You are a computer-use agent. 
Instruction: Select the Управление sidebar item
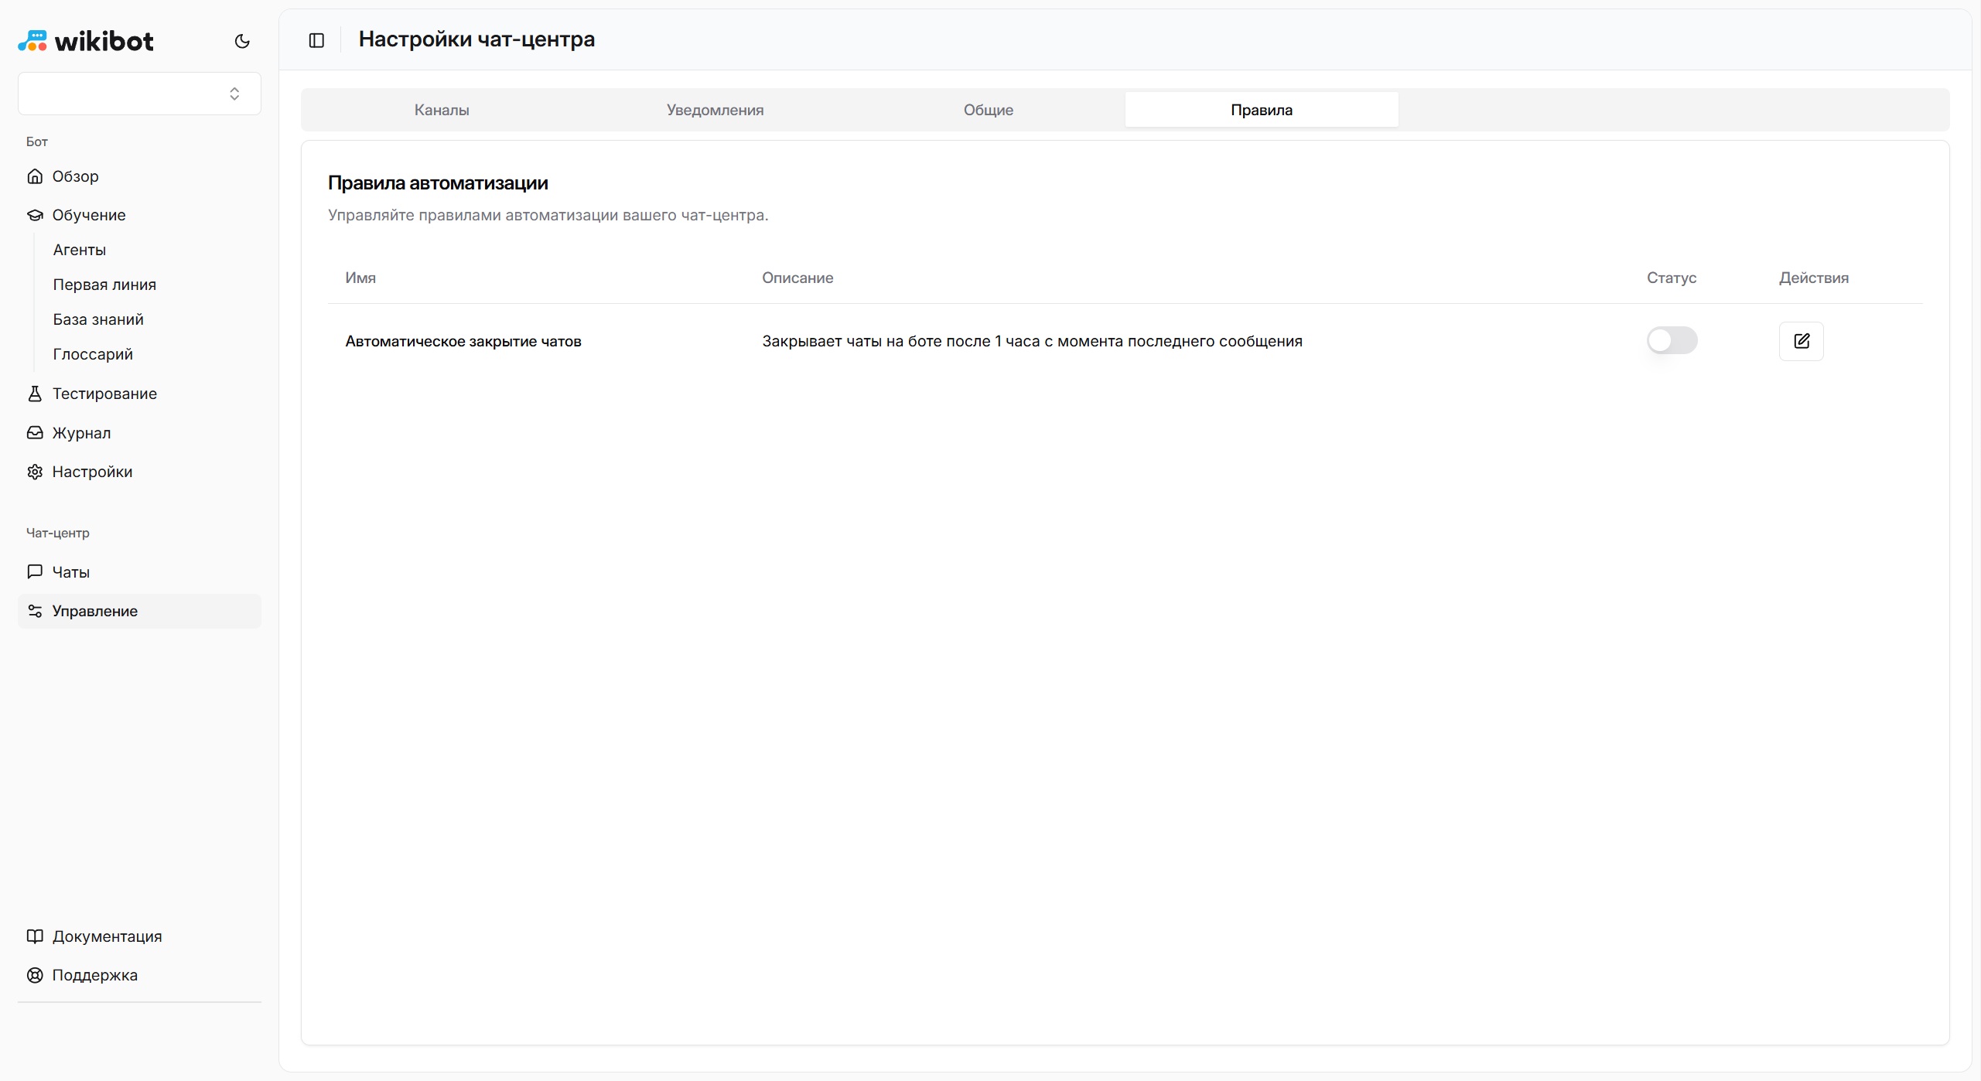[x=94, y=611]
